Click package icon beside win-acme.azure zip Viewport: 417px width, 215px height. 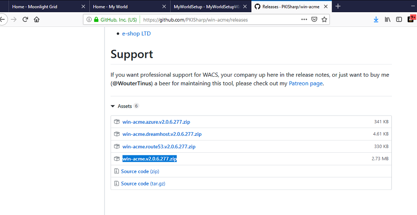[117, 122]
